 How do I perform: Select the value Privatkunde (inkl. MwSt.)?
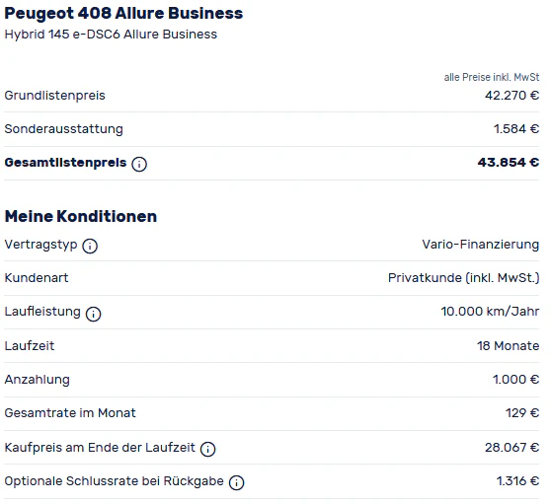click(x=464, y=278)
